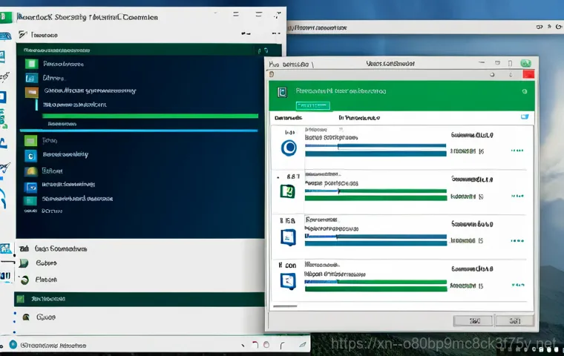This screenshot has height=356, width=564.
Task: Click the green square icon heading the dark panel list
Action: pos(32,64)
